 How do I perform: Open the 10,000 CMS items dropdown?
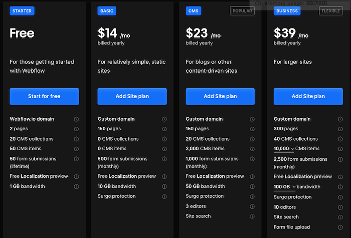(284, 149)
